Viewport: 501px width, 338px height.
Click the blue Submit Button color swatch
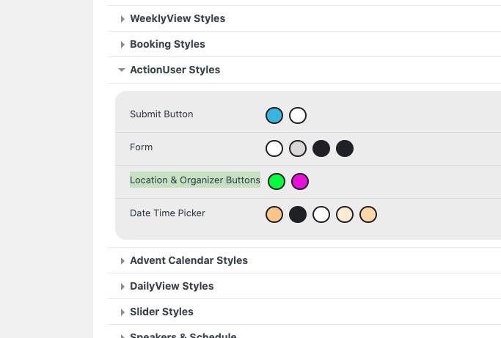click(x=274, y=115)
